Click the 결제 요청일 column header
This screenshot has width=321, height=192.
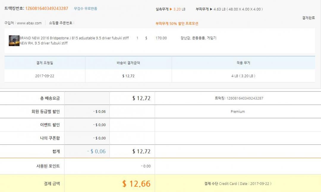[45, 63]
